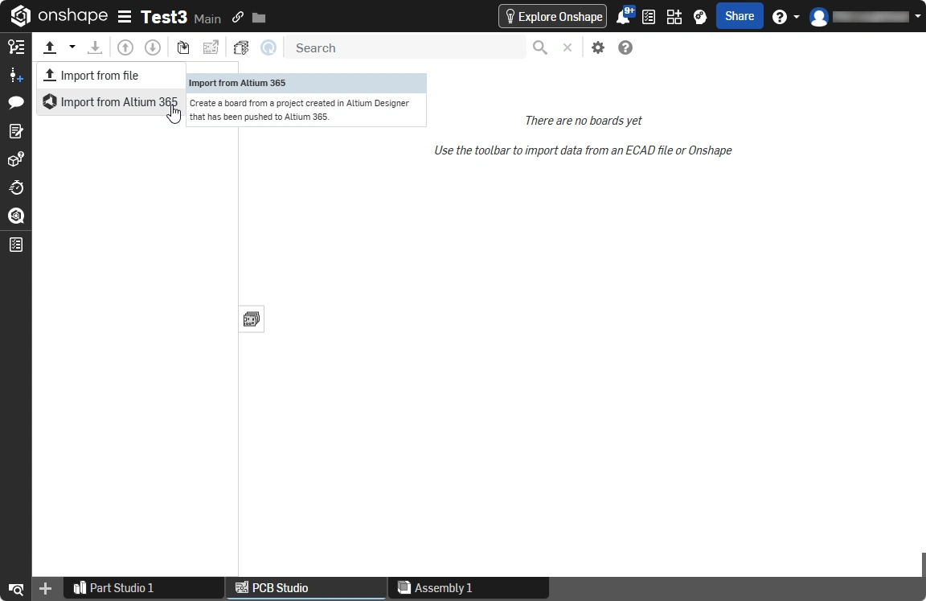Open the Comments speech bubble panel
This screenshot has height=601, width=926.
(x=16, y=103)
